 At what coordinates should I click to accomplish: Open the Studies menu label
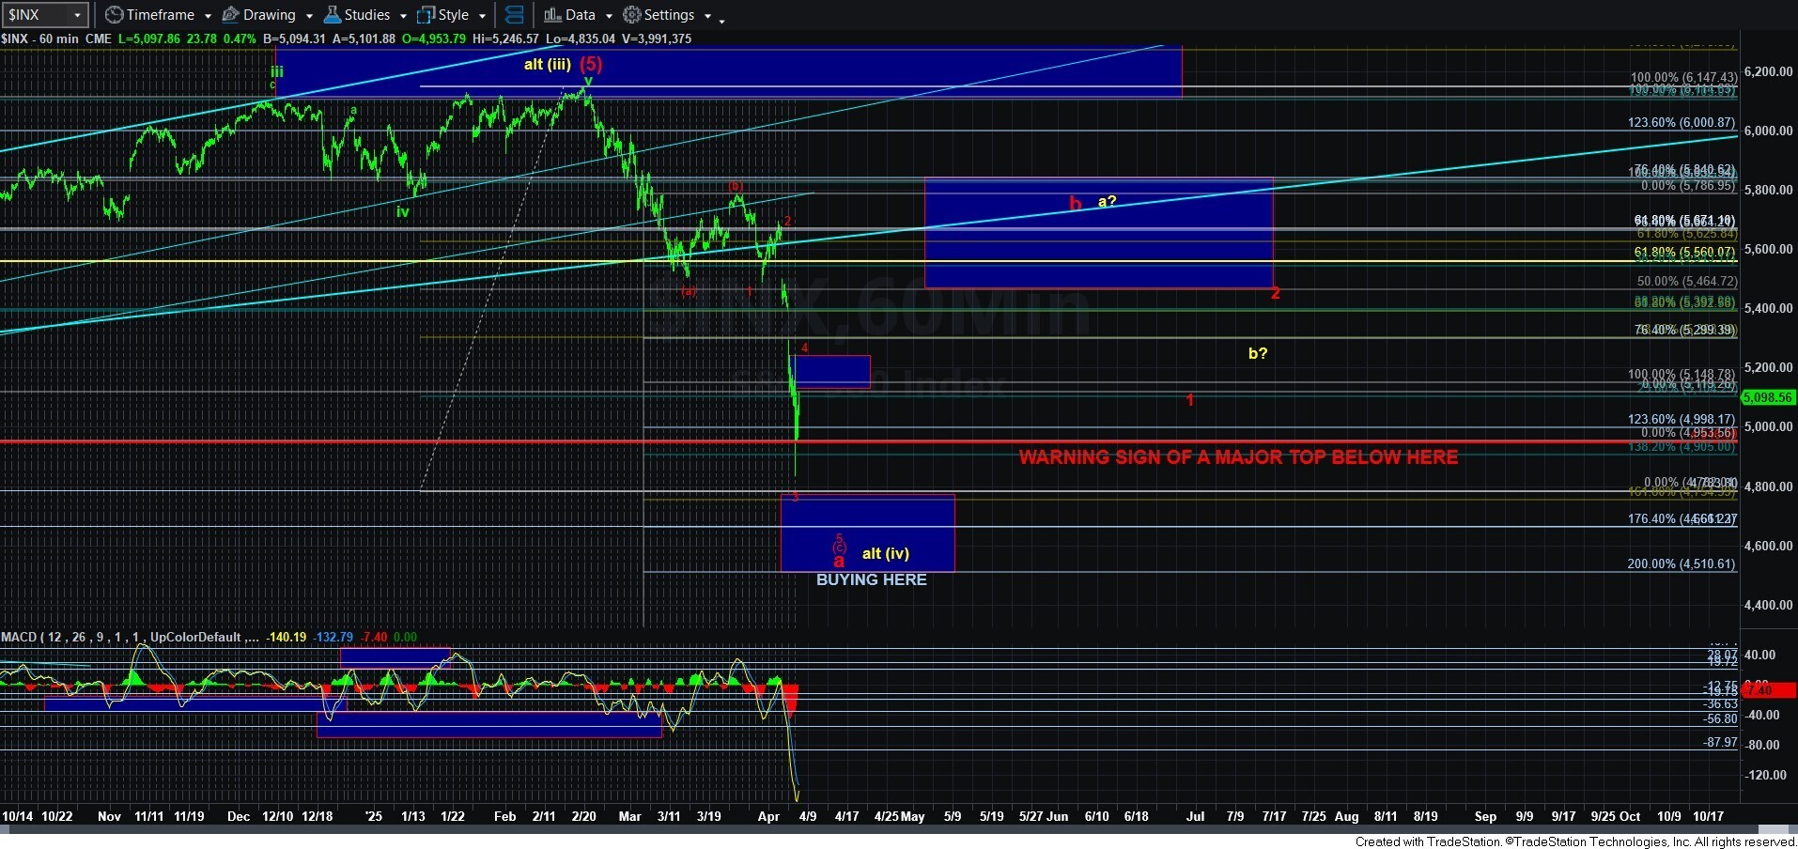(366, 15)
